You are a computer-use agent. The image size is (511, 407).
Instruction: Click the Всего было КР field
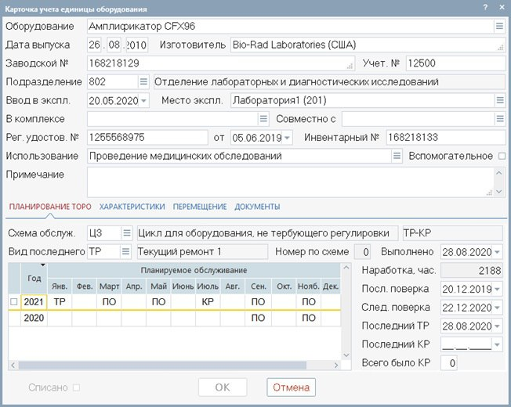pos(449,362)
